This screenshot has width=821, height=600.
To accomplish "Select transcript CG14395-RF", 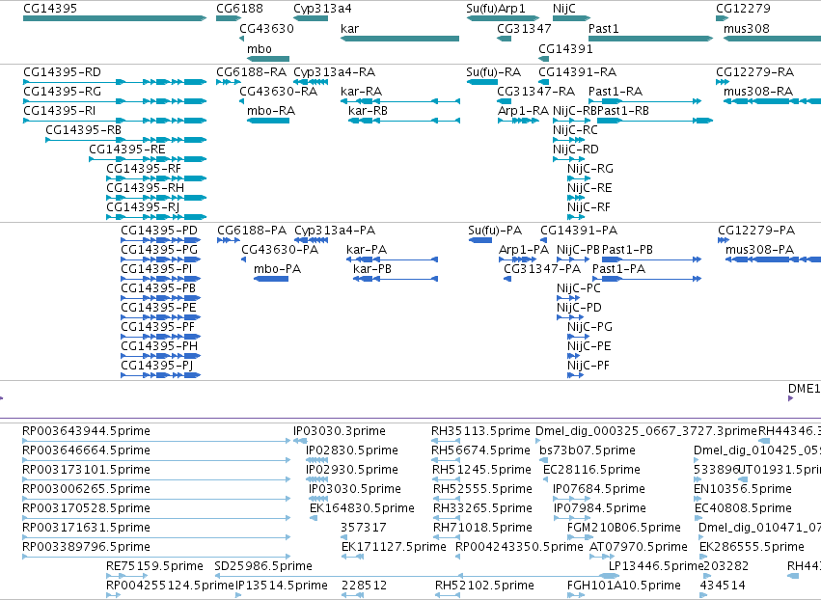I will [x=144, y=169].
